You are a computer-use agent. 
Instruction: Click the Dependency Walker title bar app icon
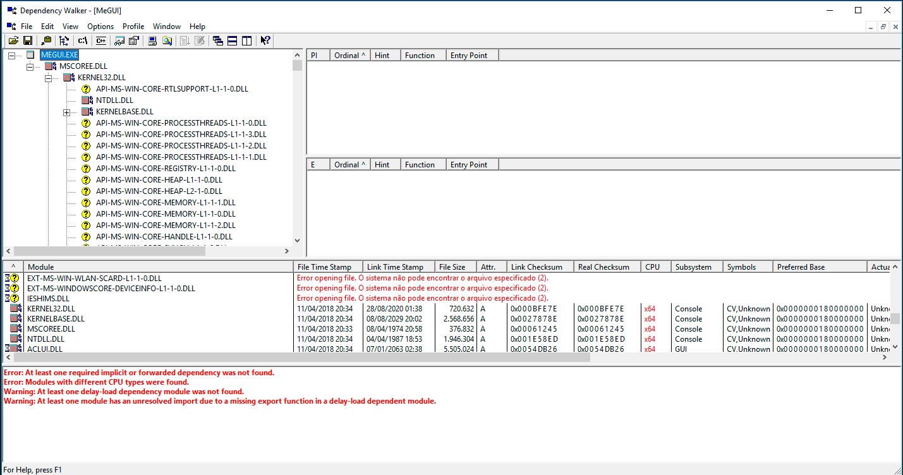tap(12, 10)
